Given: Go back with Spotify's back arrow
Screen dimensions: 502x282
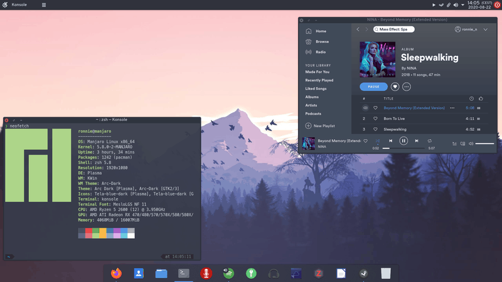Looking at the screenshot, I should [358, 29].
